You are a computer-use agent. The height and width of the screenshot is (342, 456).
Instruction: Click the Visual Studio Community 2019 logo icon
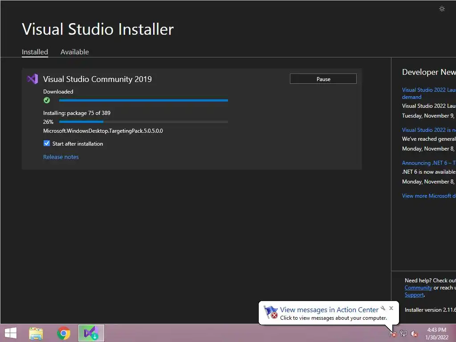[x=33, y=79]
